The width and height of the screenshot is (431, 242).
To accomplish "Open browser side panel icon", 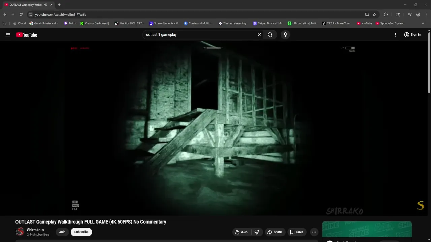I will point(398,15).
